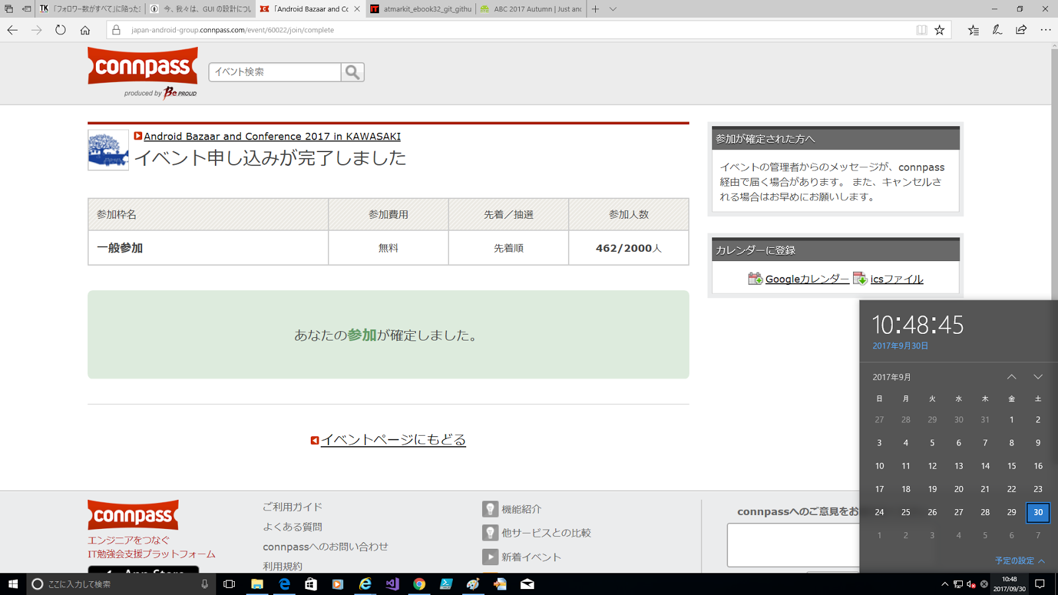Open Edge settings and more menu
1058x595 pixels.
1045,30
